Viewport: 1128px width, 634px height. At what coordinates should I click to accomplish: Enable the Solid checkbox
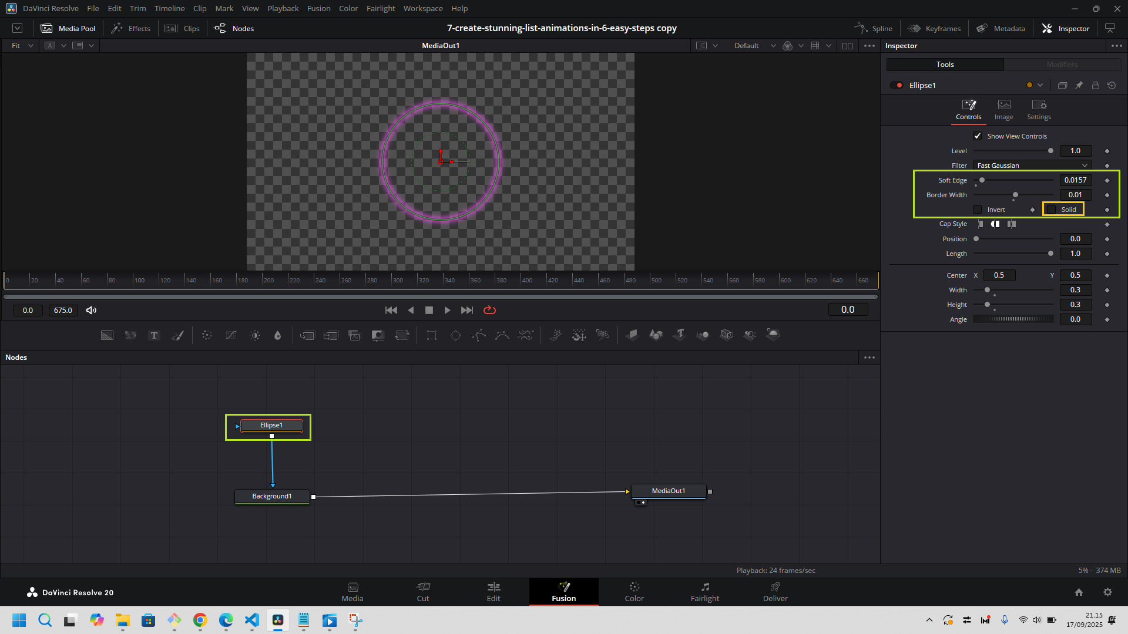[1052, 210]
